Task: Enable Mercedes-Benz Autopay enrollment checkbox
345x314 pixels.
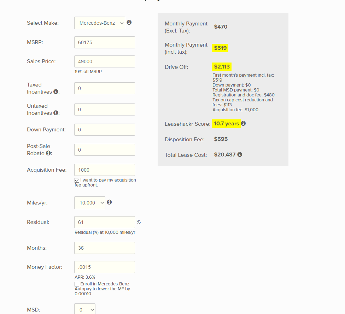Action: [77, 284]
